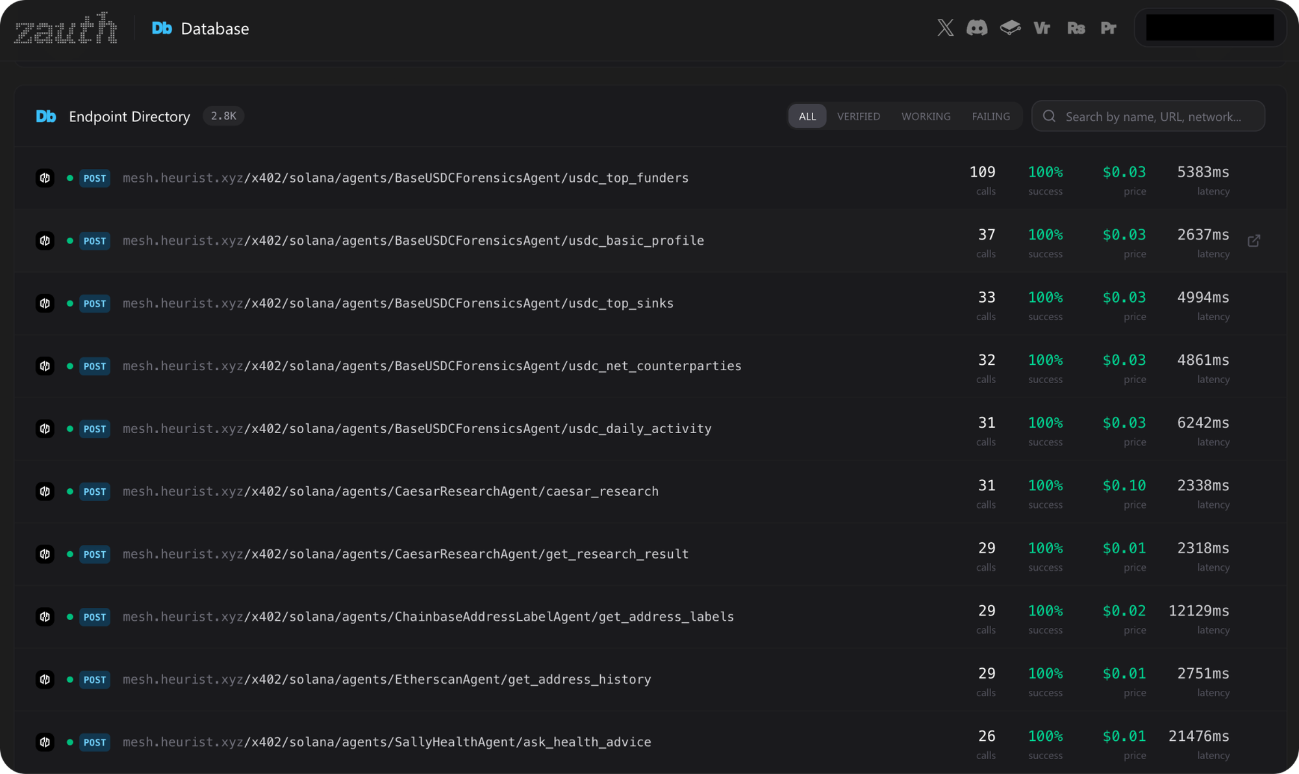Open the get_address_labels endpoint URL

click(x=428, y=617)
